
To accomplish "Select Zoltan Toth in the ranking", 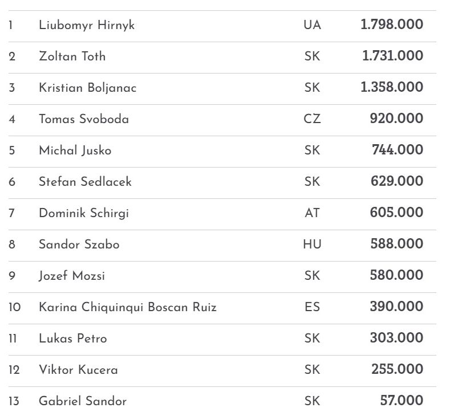I will pyautogui.click(x=72, y=56).
